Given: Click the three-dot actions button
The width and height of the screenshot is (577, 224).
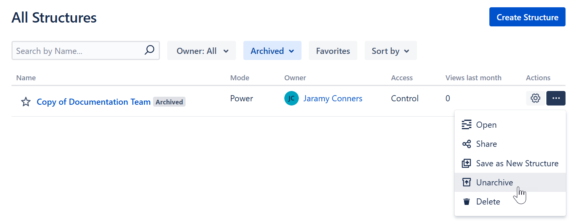Looking at the screenshot, I should coord(556,99).
